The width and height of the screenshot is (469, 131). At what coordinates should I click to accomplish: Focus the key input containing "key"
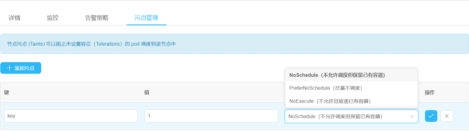71,116
